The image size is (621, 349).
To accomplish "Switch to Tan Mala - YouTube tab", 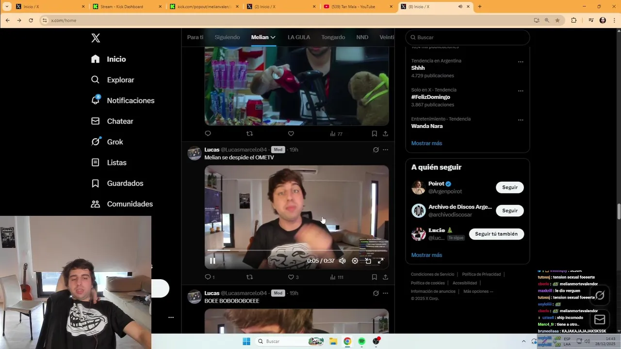I will tap(358, 7).
